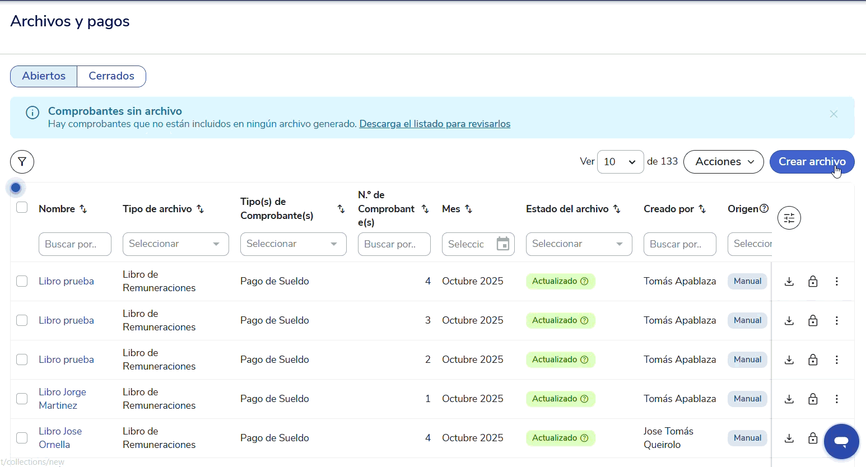Open the Libro prueba link with 2 comprobantes

point(66,359)
